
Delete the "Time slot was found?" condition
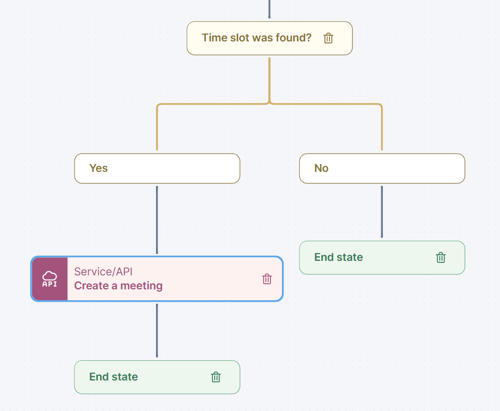328,38
